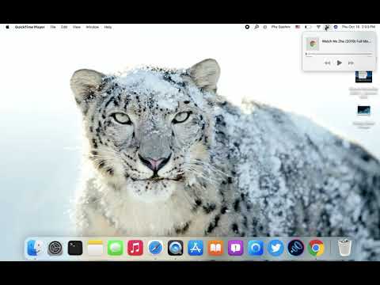The image size is (380, 285).
Task: Launch Google Chrome from the dock
Action: tap(316, 248)
